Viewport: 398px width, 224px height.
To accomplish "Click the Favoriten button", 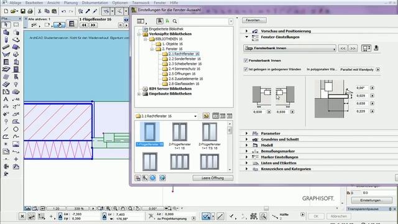I will [254, 20].
